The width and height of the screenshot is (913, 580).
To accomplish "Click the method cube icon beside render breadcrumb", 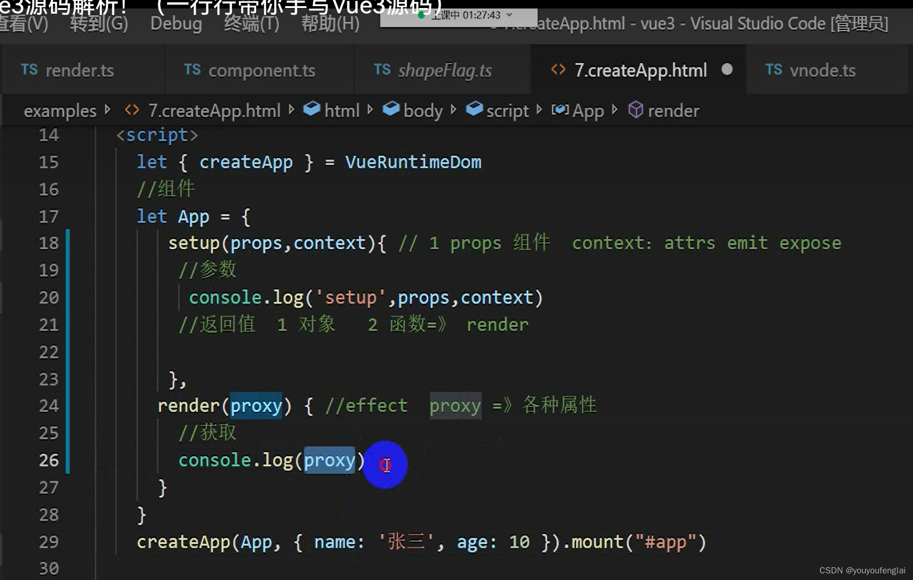I will click(636, 110).
